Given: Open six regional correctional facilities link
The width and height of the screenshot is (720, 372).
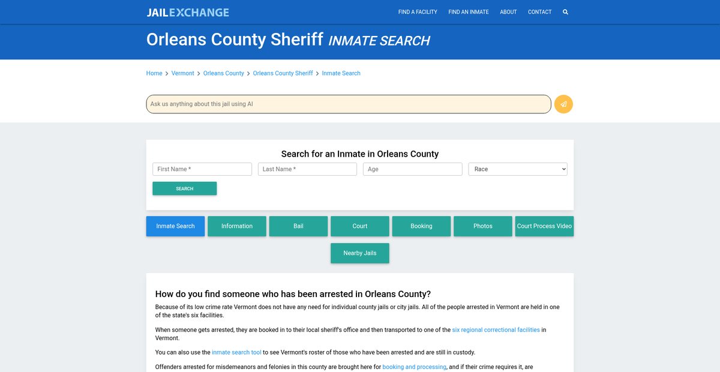Looking at the screenshot, I should coord(496,330).
